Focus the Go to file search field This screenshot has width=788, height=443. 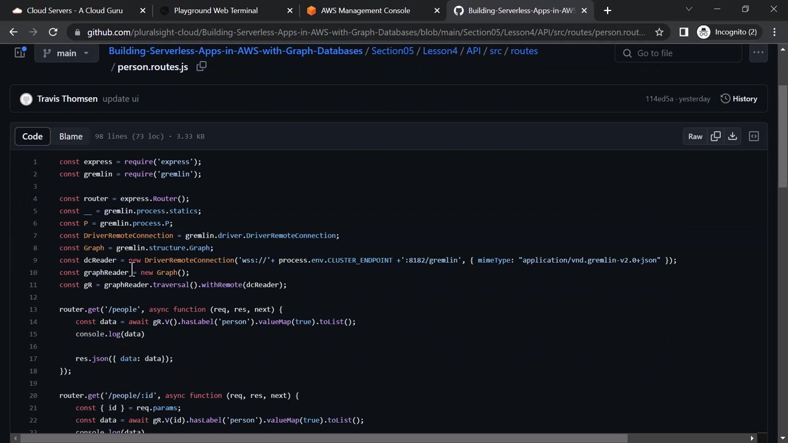coord(683,53)
